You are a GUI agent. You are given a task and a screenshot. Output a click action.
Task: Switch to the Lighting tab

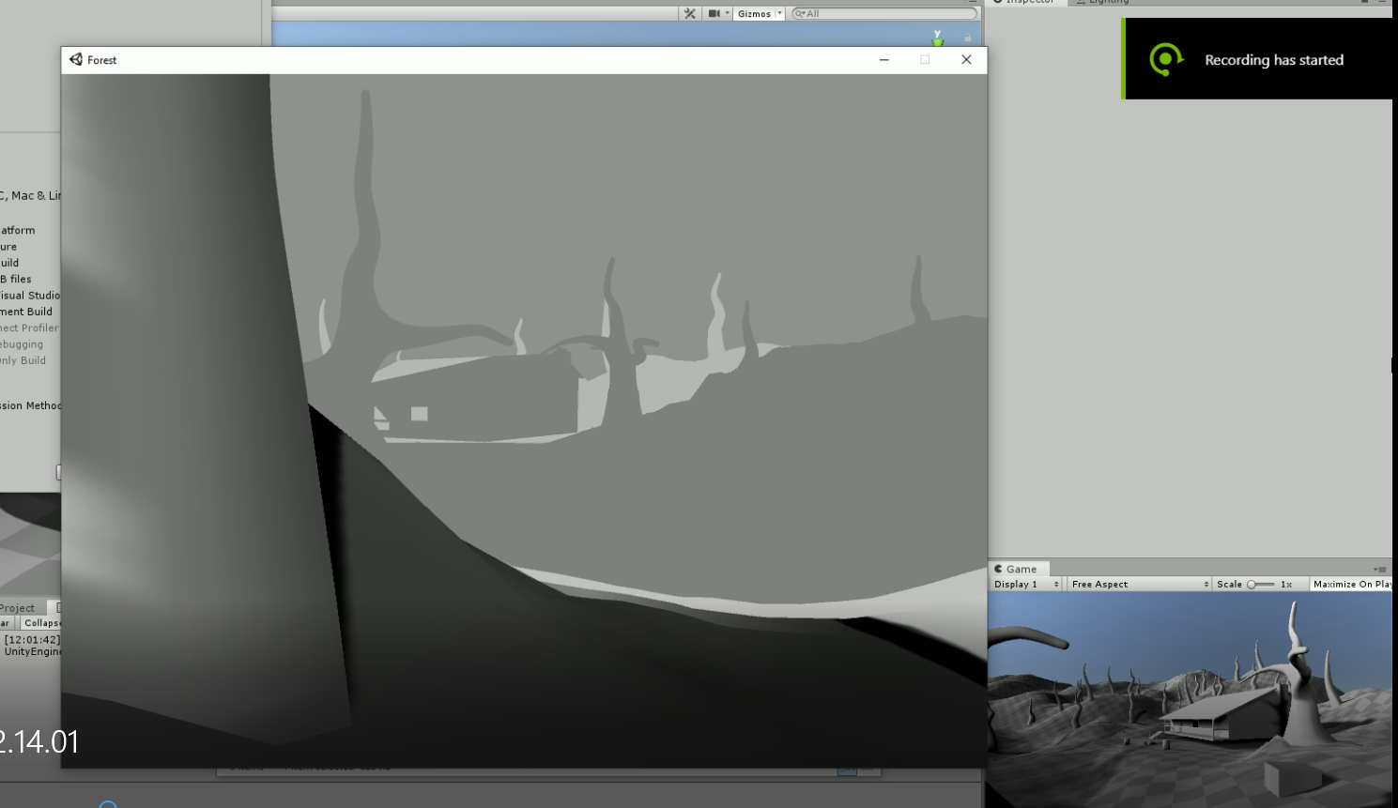click(1102, 2)
